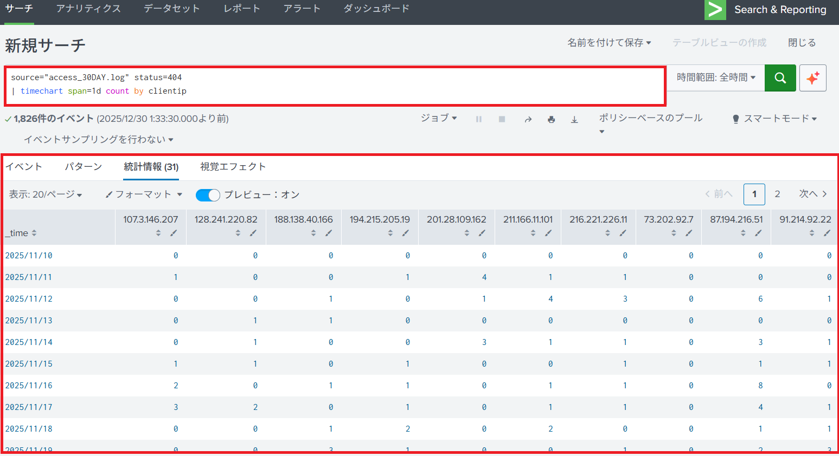Go to page 2 of results

click(777, 194)
